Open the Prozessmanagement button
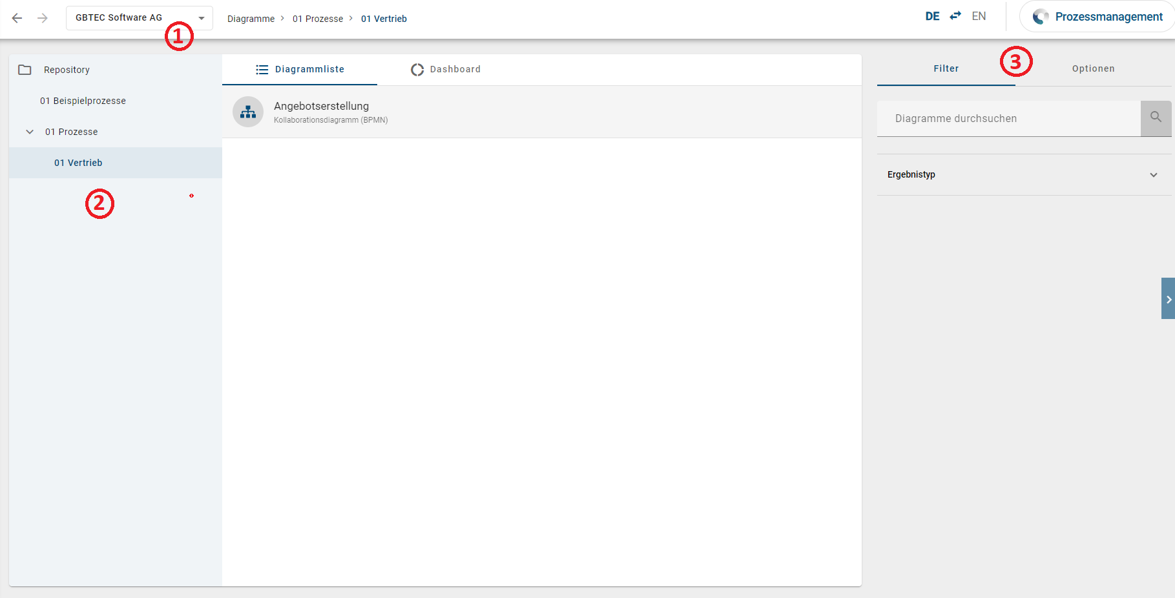 (x=1097, y=17)
